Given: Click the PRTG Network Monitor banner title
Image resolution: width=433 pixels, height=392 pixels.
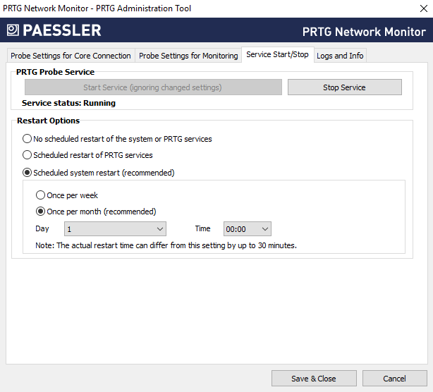Looking at the screenshot, I should [x=363, y=32].
